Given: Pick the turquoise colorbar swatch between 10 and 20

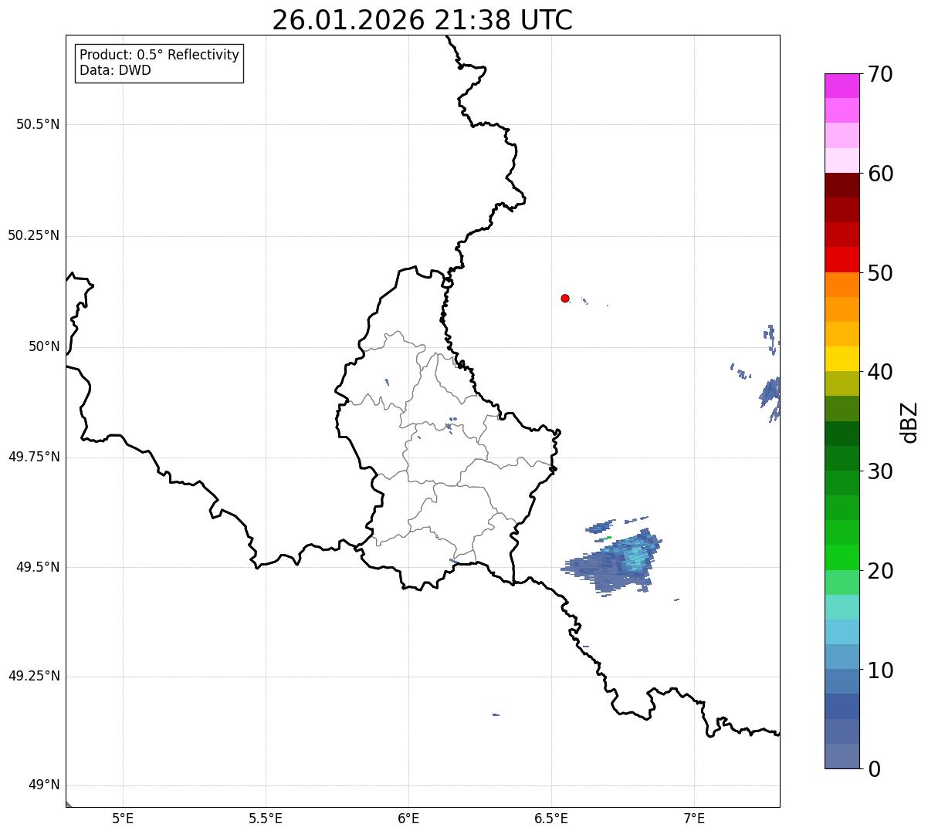Looking at the screenshot, I should (x=842, y=607).
